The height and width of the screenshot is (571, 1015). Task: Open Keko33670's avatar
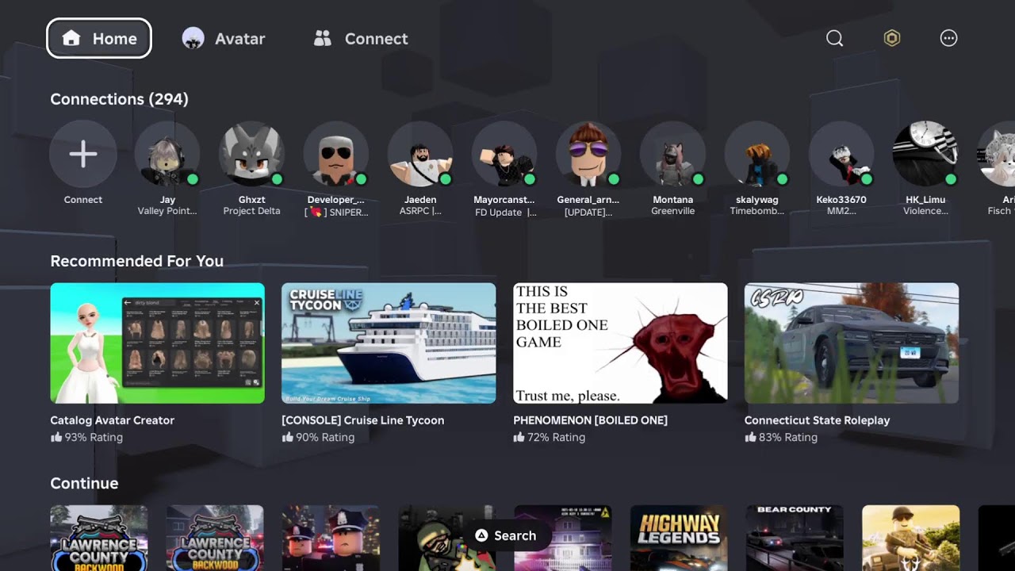(841, 154)
